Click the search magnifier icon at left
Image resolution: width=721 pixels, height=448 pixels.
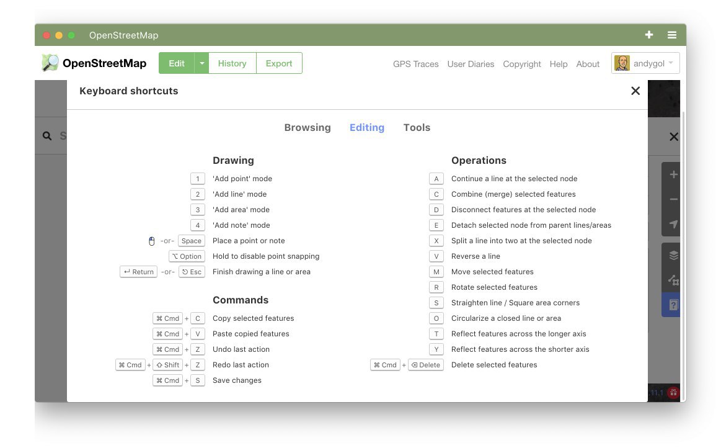pos(47,136)
